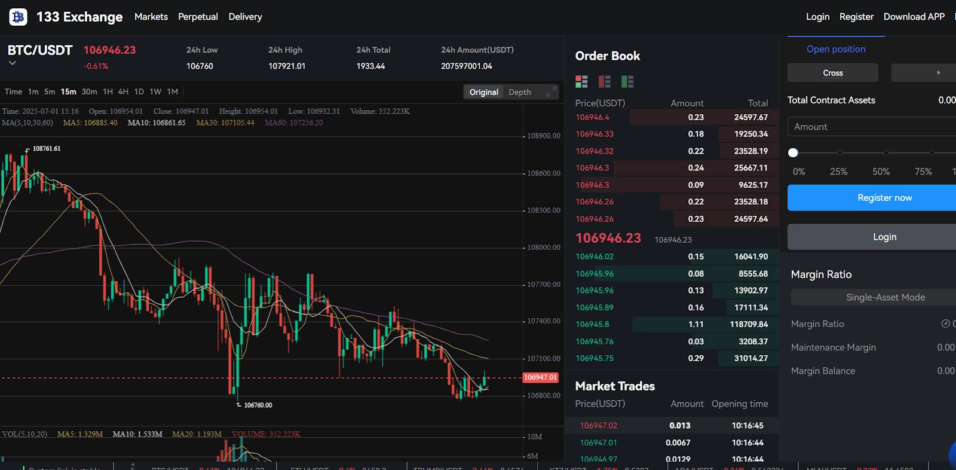The width and height of the screenshot is (956, 470).
Task: Click the amount slider handle at 0%
Action: click(793, 152)
